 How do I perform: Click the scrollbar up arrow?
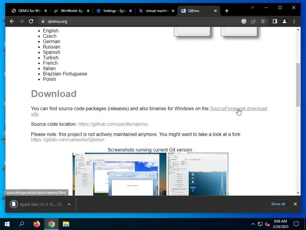tap(298, 30)
